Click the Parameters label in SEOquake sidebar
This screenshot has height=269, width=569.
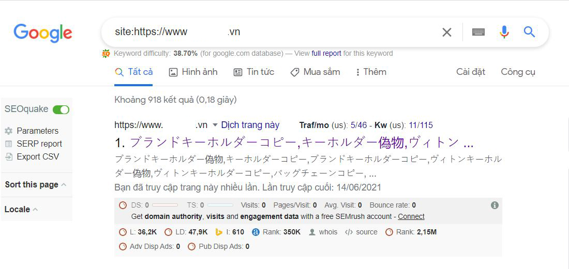(37, 131)
